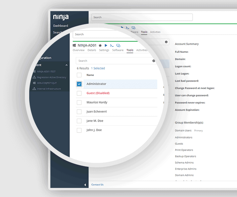237x197 pixels.
Task: Check the Guest (Disabled) checkbox
Action: click(79, 93)
